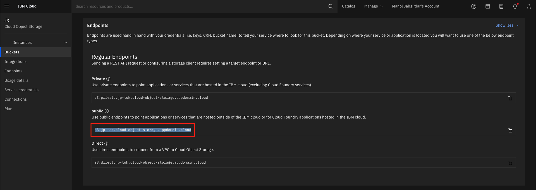Collapse the Instances section chevron
The width and height of the screenshot is (536, 190).
pyautogui.click(x=66, y=43)
